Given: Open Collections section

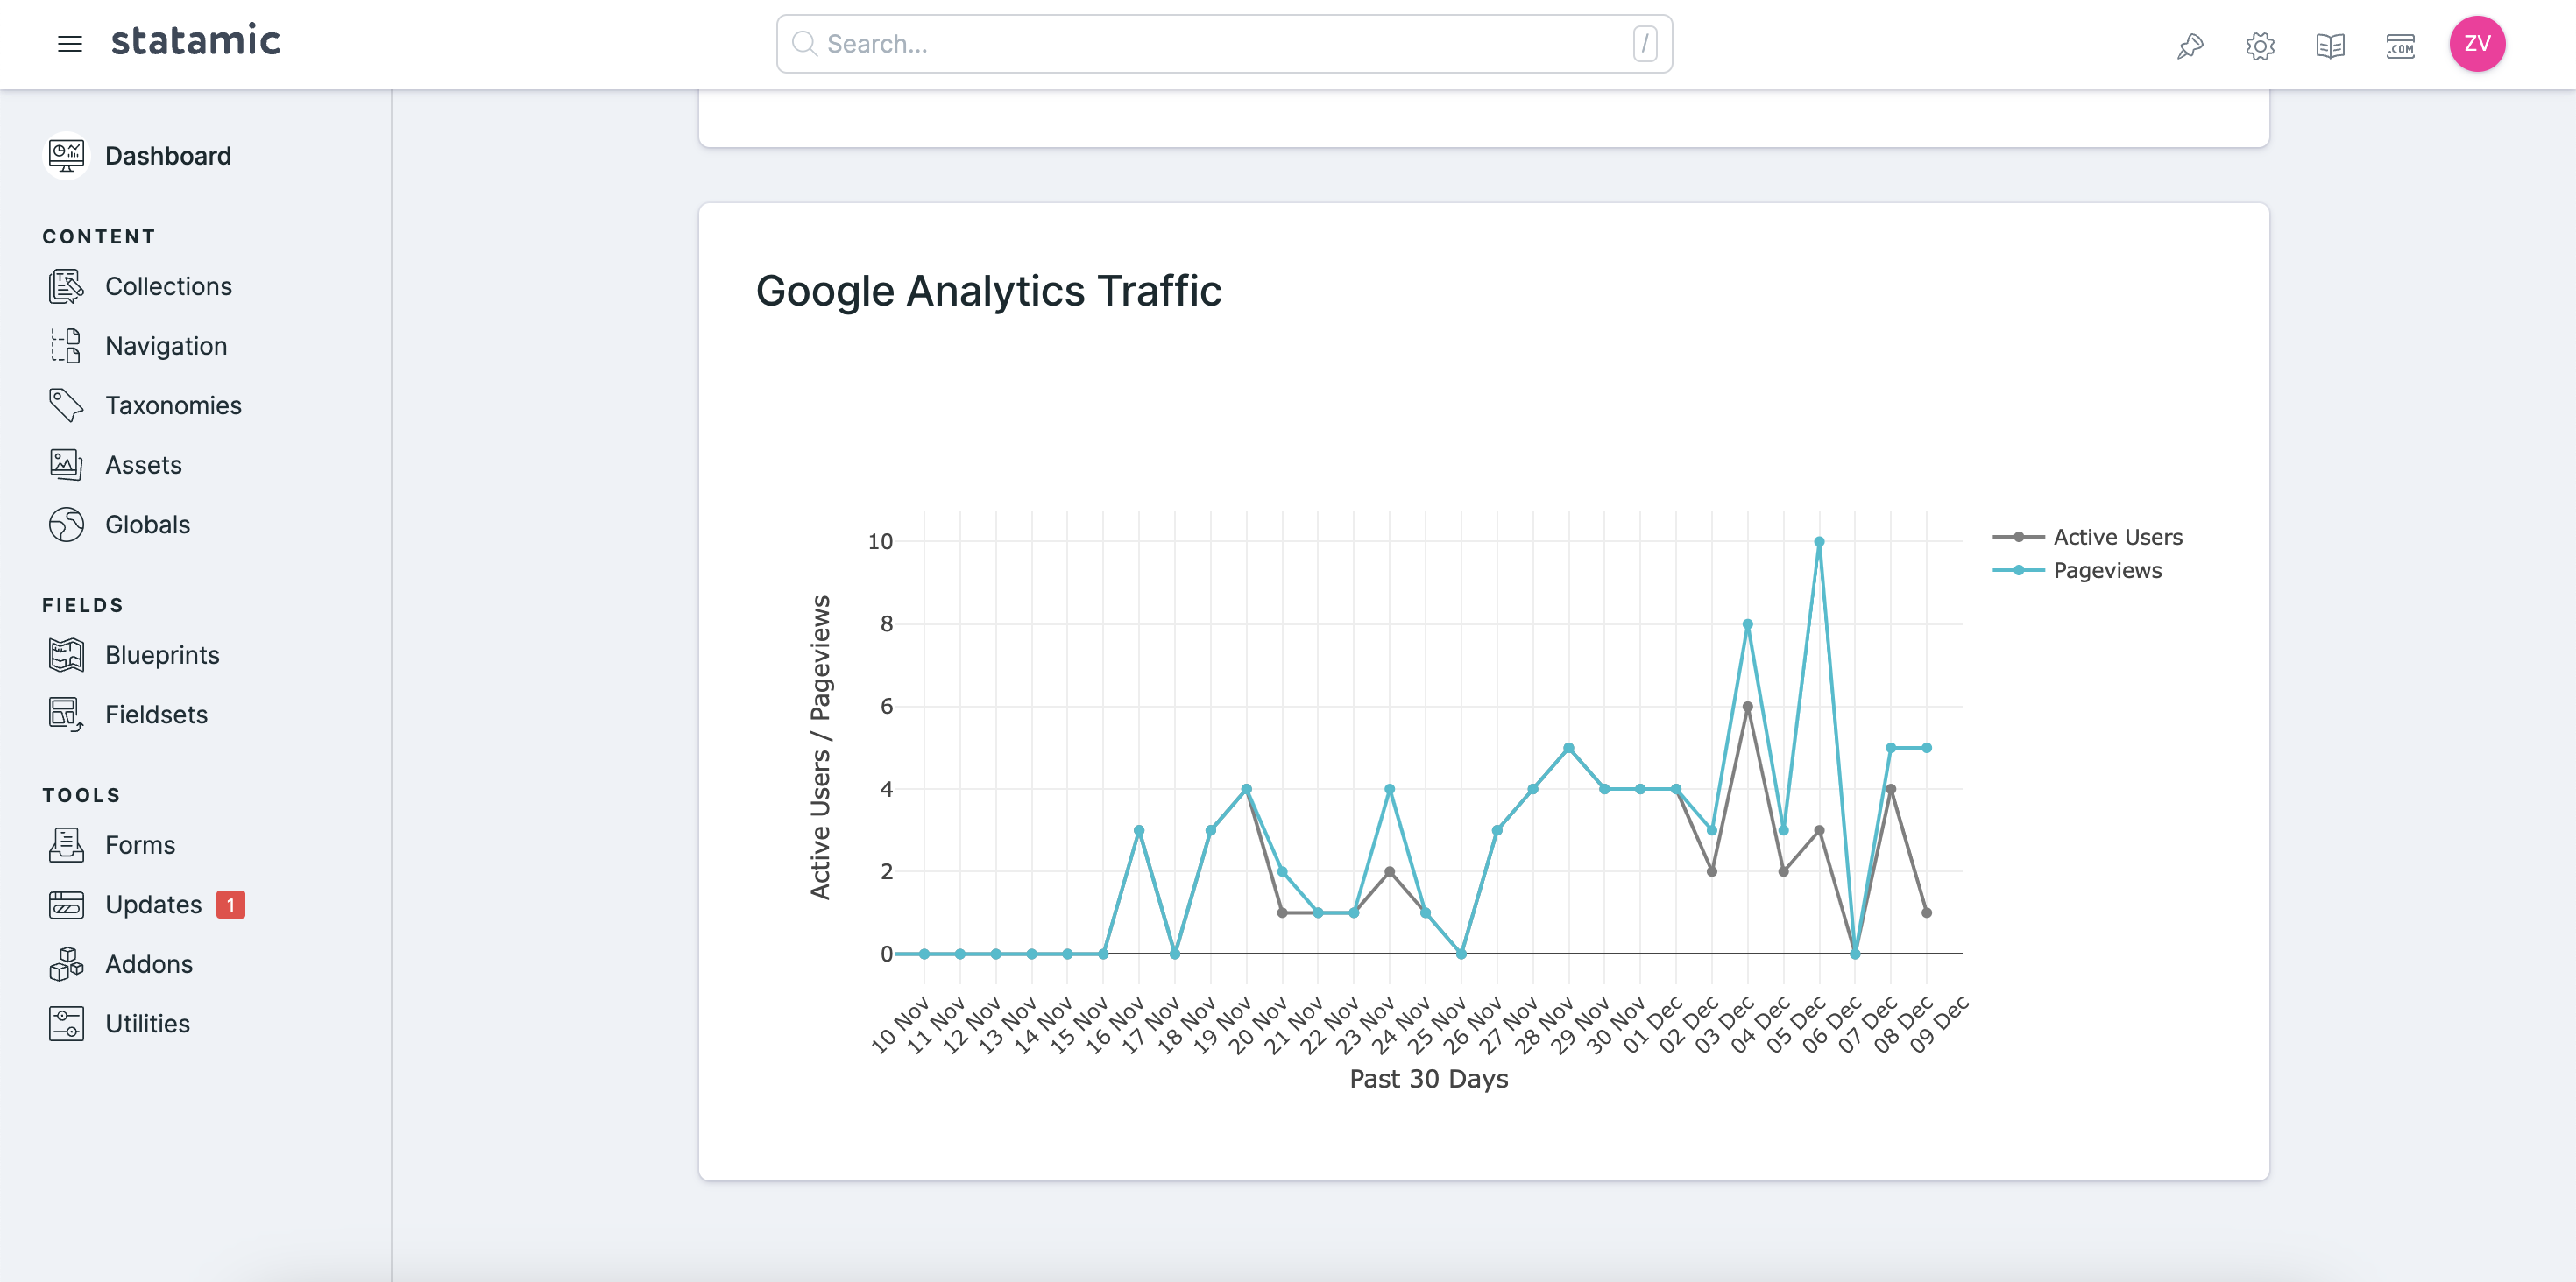Looking at the screenshot, I should click(x=168, y=286).
